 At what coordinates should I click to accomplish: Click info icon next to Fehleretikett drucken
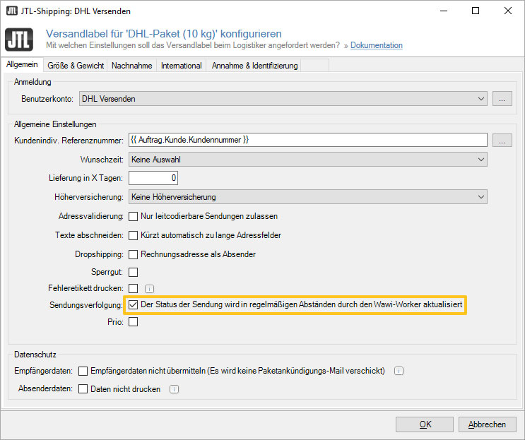(x=149, y=288)
